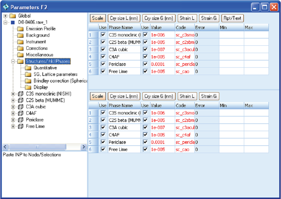Expand the C3A cubic tree node
281x199 pixels.
tap(13, 107)
